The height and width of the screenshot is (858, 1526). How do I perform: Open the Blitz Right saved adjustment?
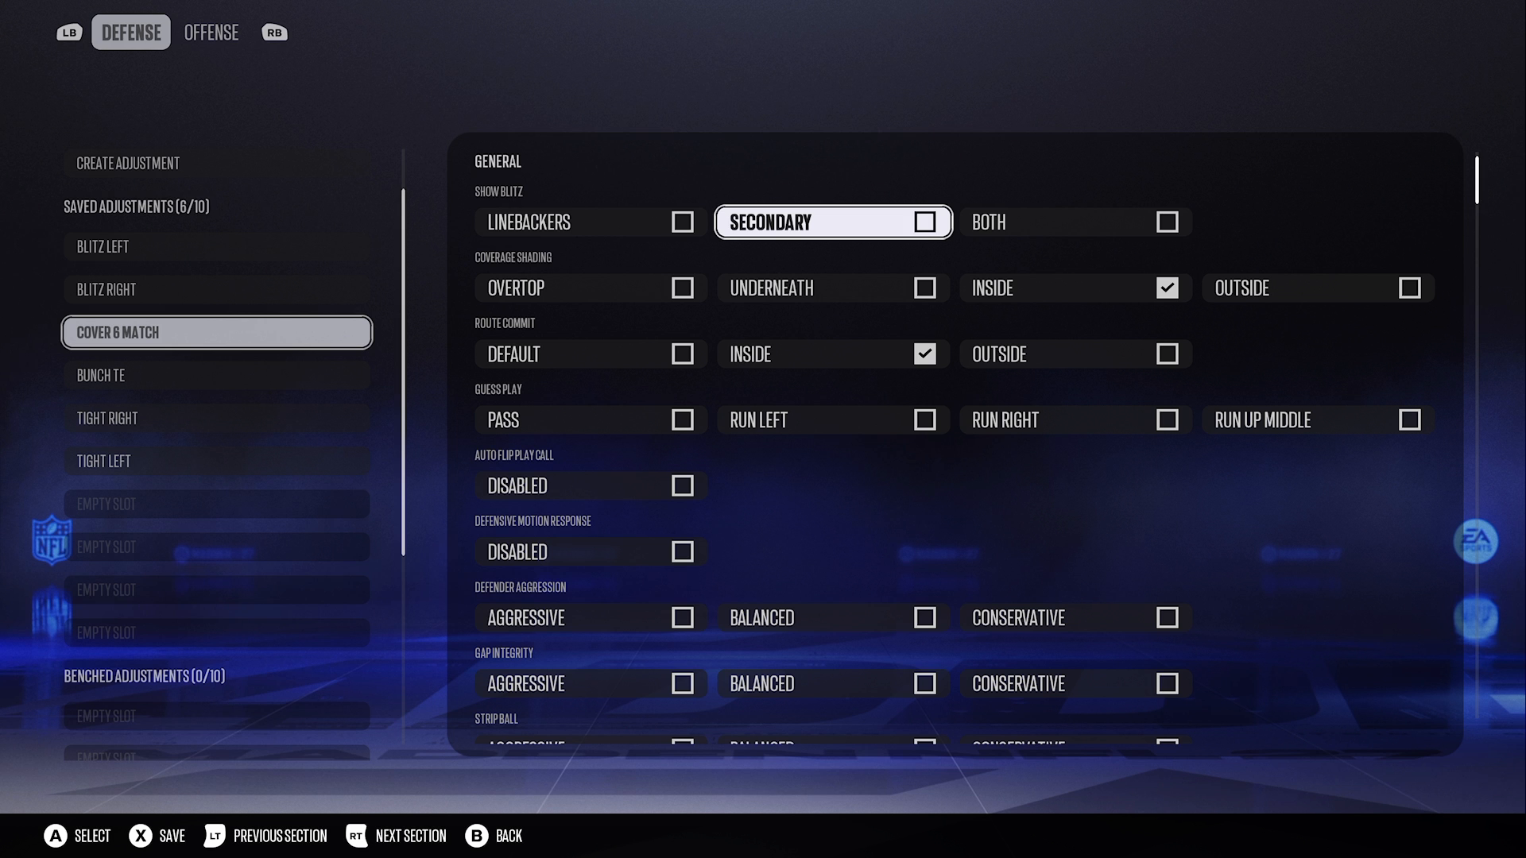click(217, 289)
